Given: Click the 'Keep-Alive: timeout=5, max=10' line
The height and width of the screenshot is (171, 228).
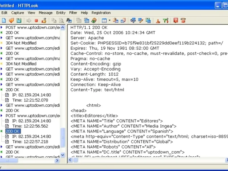Looking at the screenshot, I should click(104, 80).
